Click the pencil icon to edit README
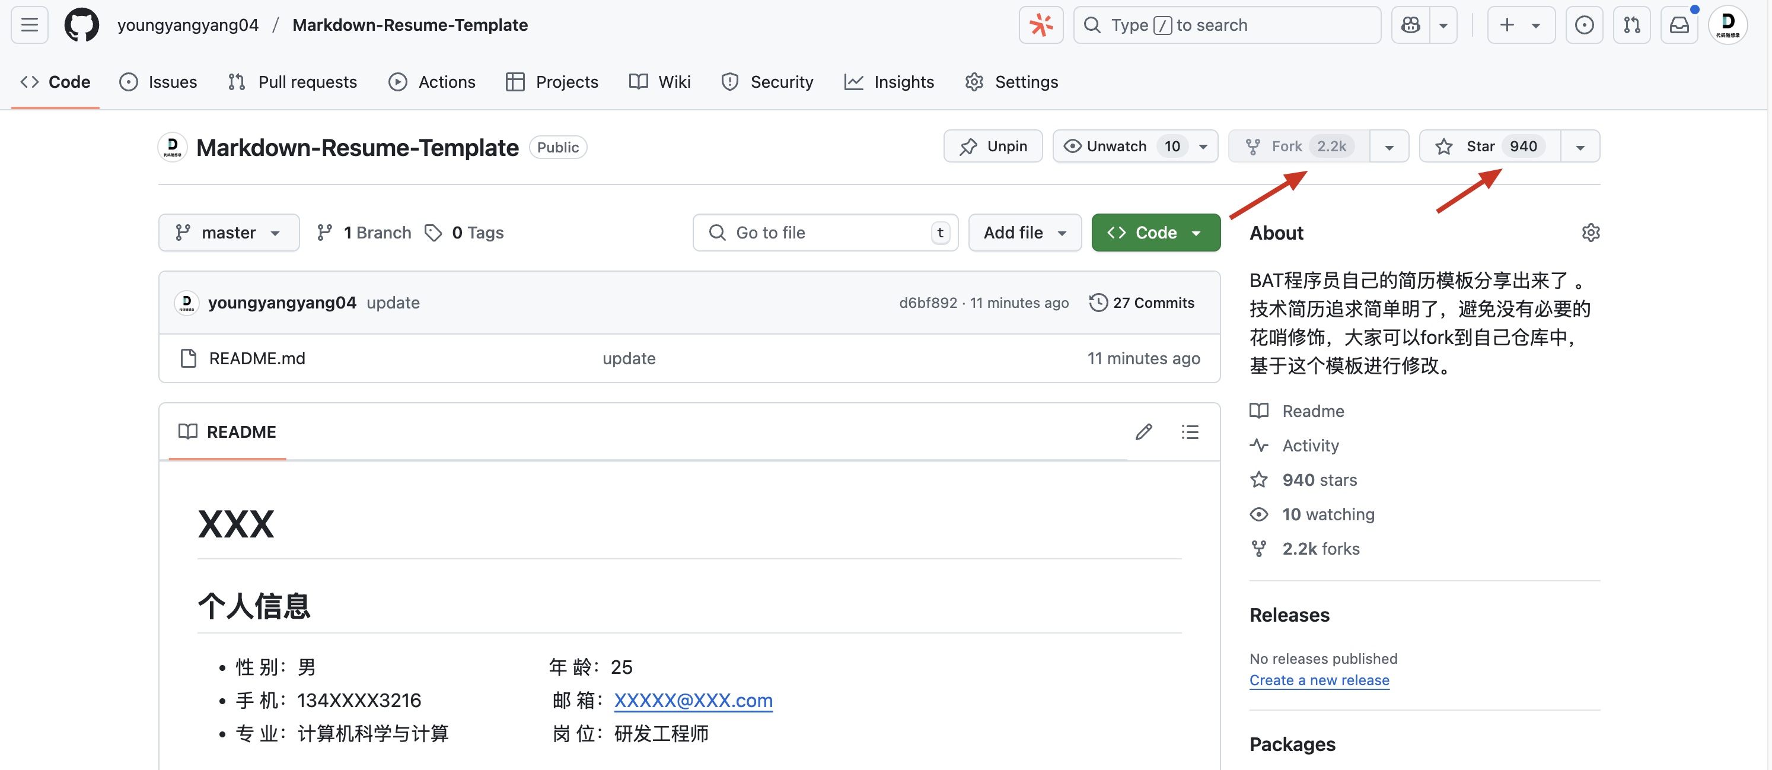 (x=1143, y=431)
